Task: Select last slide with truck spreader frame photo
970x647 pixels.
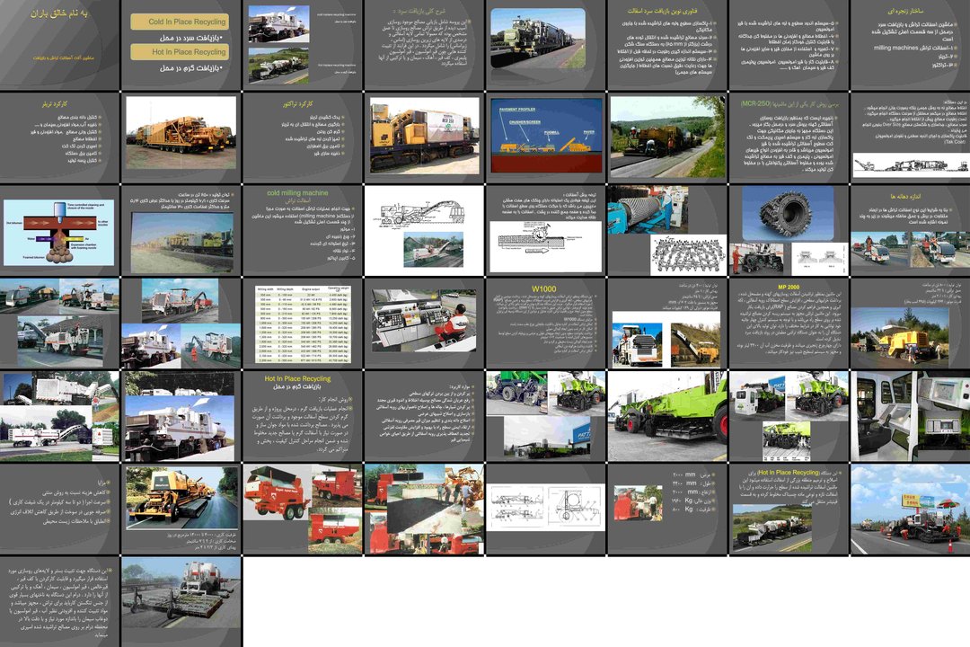Action: pos(181,602)
